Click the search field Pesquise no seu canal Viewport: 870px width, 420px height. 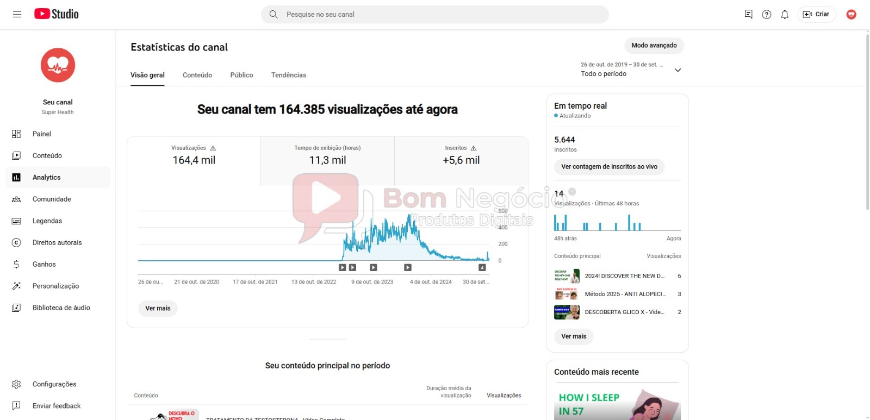[435, 15]
